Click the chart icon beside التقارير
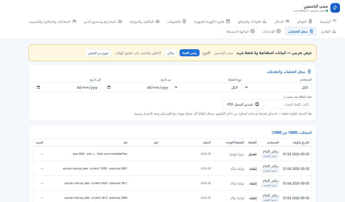Screen dimensions: 345x202 tap(334, 31)
